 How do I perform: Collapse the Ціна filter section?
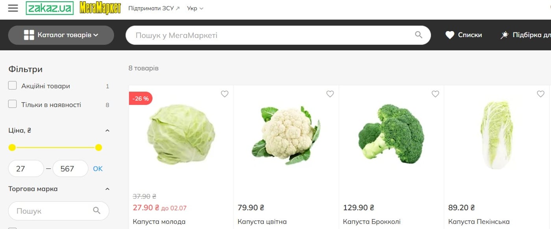[x=107, y=131]
